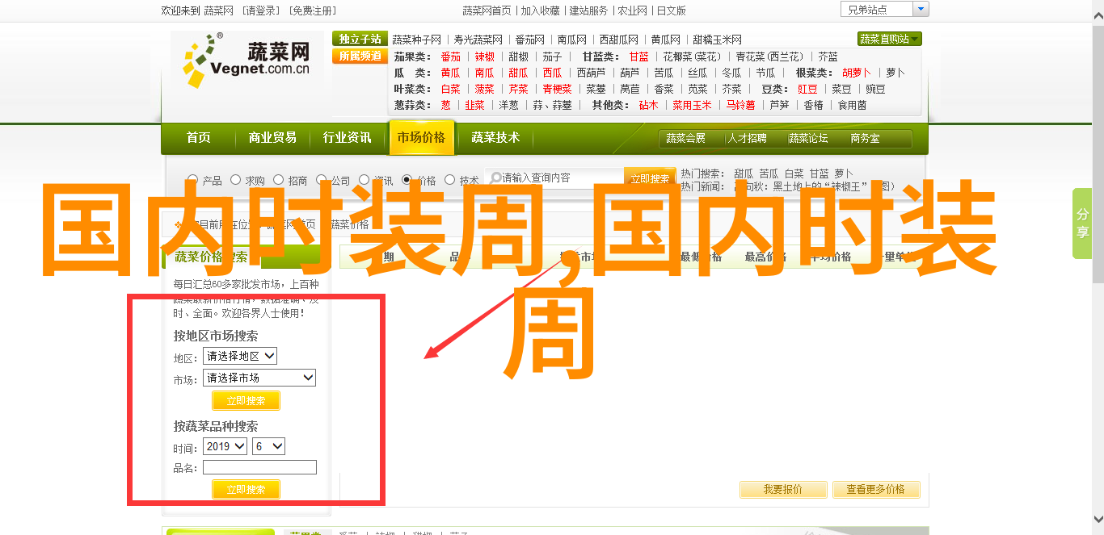This screenshot has height=535, width=1104.
Task: Click the 品名 text input field
Action: pyautogui.click(x=259, y=467)
